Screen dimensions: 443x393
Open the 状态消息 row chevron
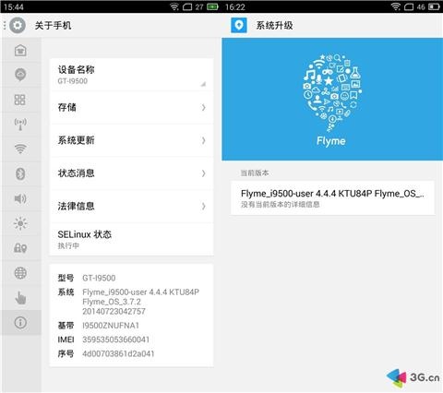(x=203, y=173)
